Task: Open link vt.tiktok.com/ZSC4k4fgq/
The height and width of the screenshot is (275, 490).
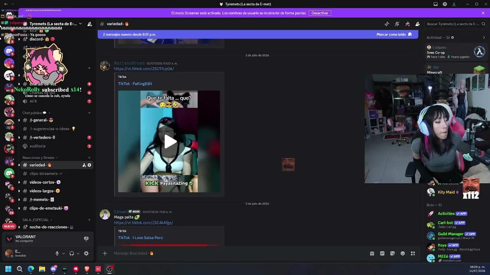Action: [144, 223]
